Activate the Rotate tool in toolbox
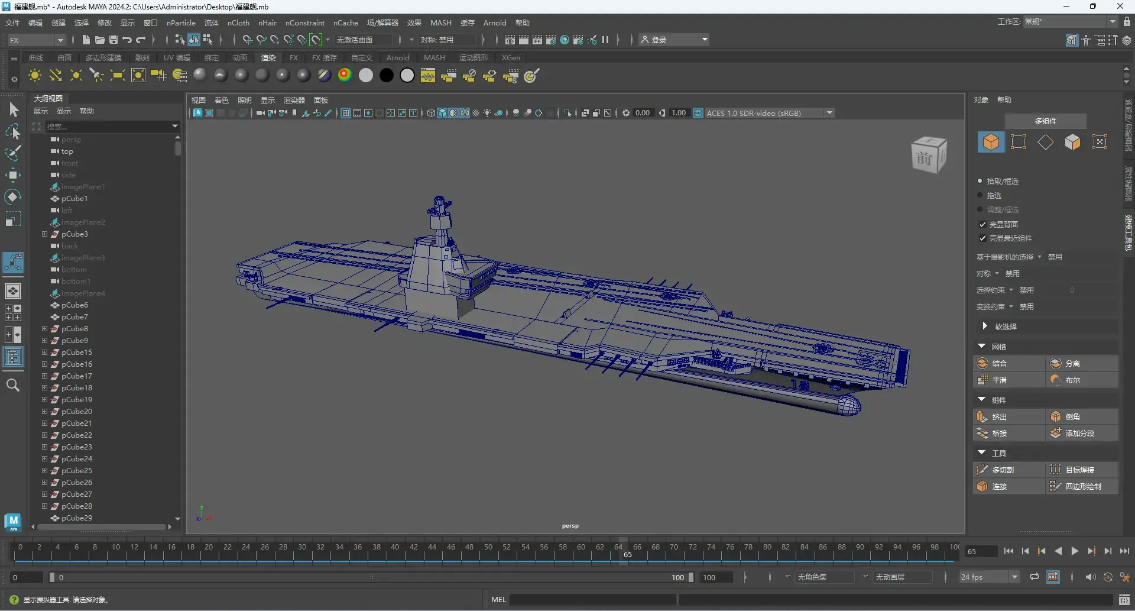The width and height of the screenshot is (1135, 611). coord(13,196)
